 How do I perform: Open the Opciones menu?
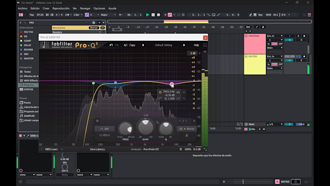click(99, 8)
